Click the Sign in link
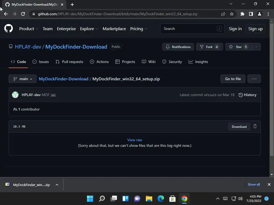This screenshot has width=274, height=205. (235, 29)
